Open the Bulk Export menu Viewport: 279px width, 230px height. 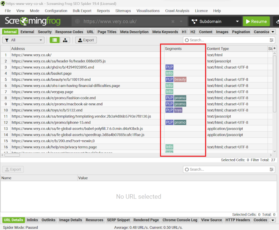point(82,11)
